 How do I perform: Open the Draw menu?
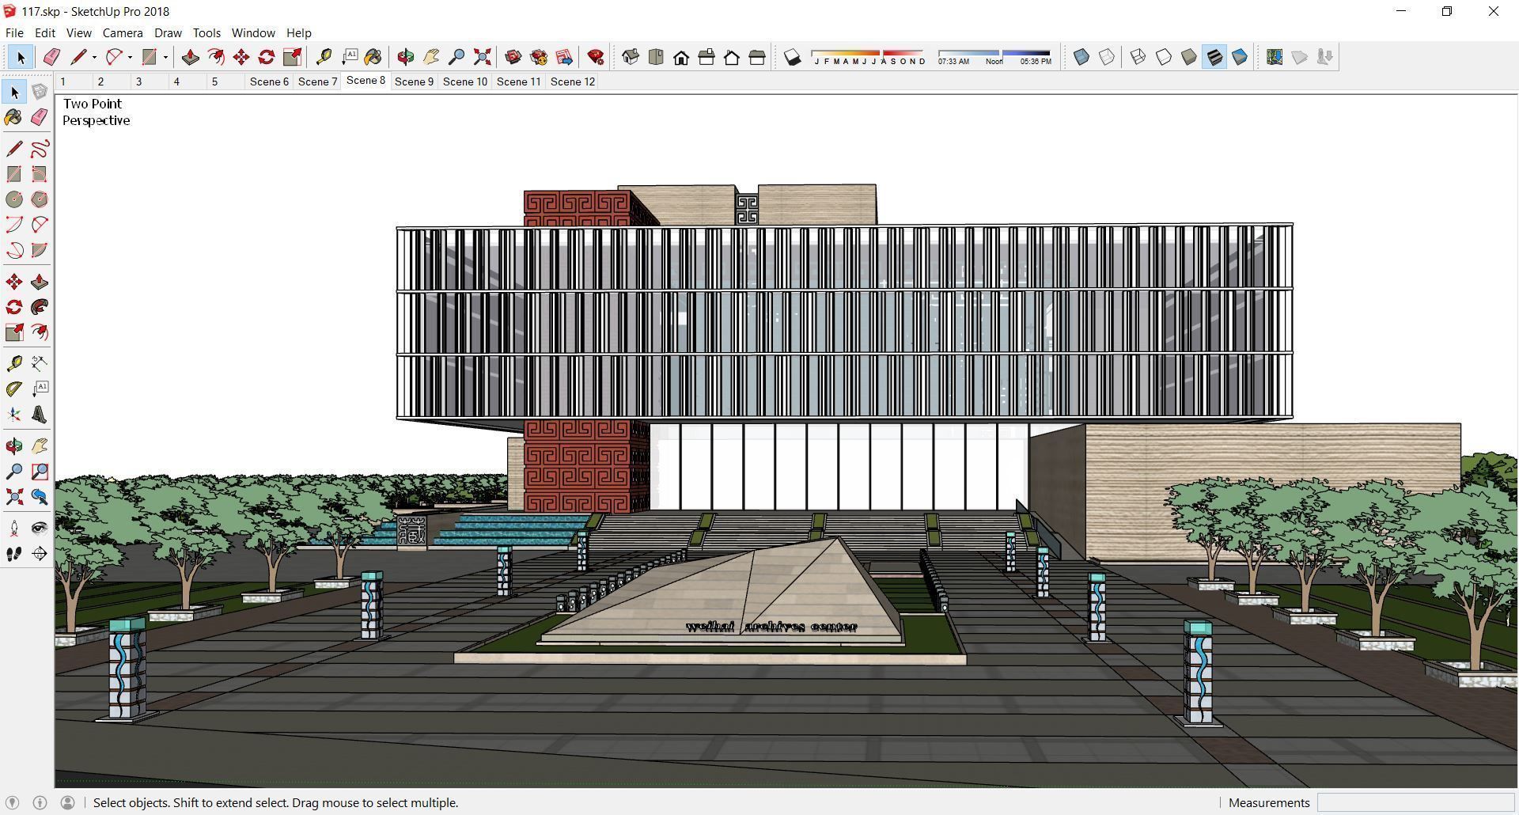(168, 32)
